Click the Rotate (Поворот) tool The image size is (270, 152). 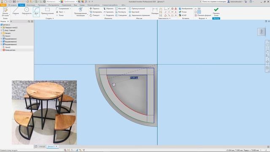pyautogui.click(x=94, y=15)
